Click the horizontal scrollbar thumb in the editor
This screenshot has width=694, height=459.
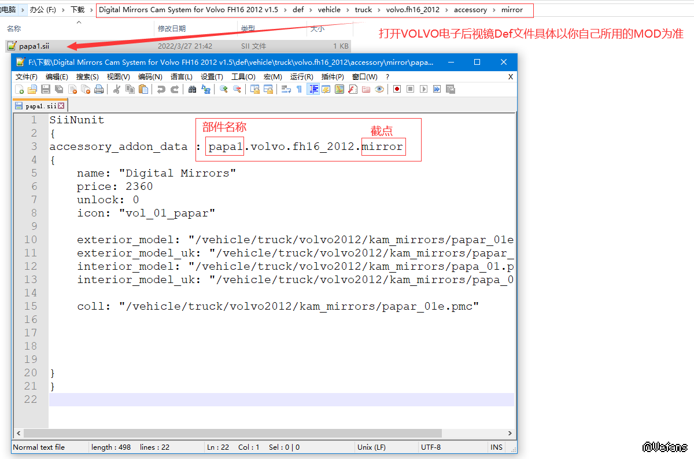pyautogui.click(x=232, y=433)
